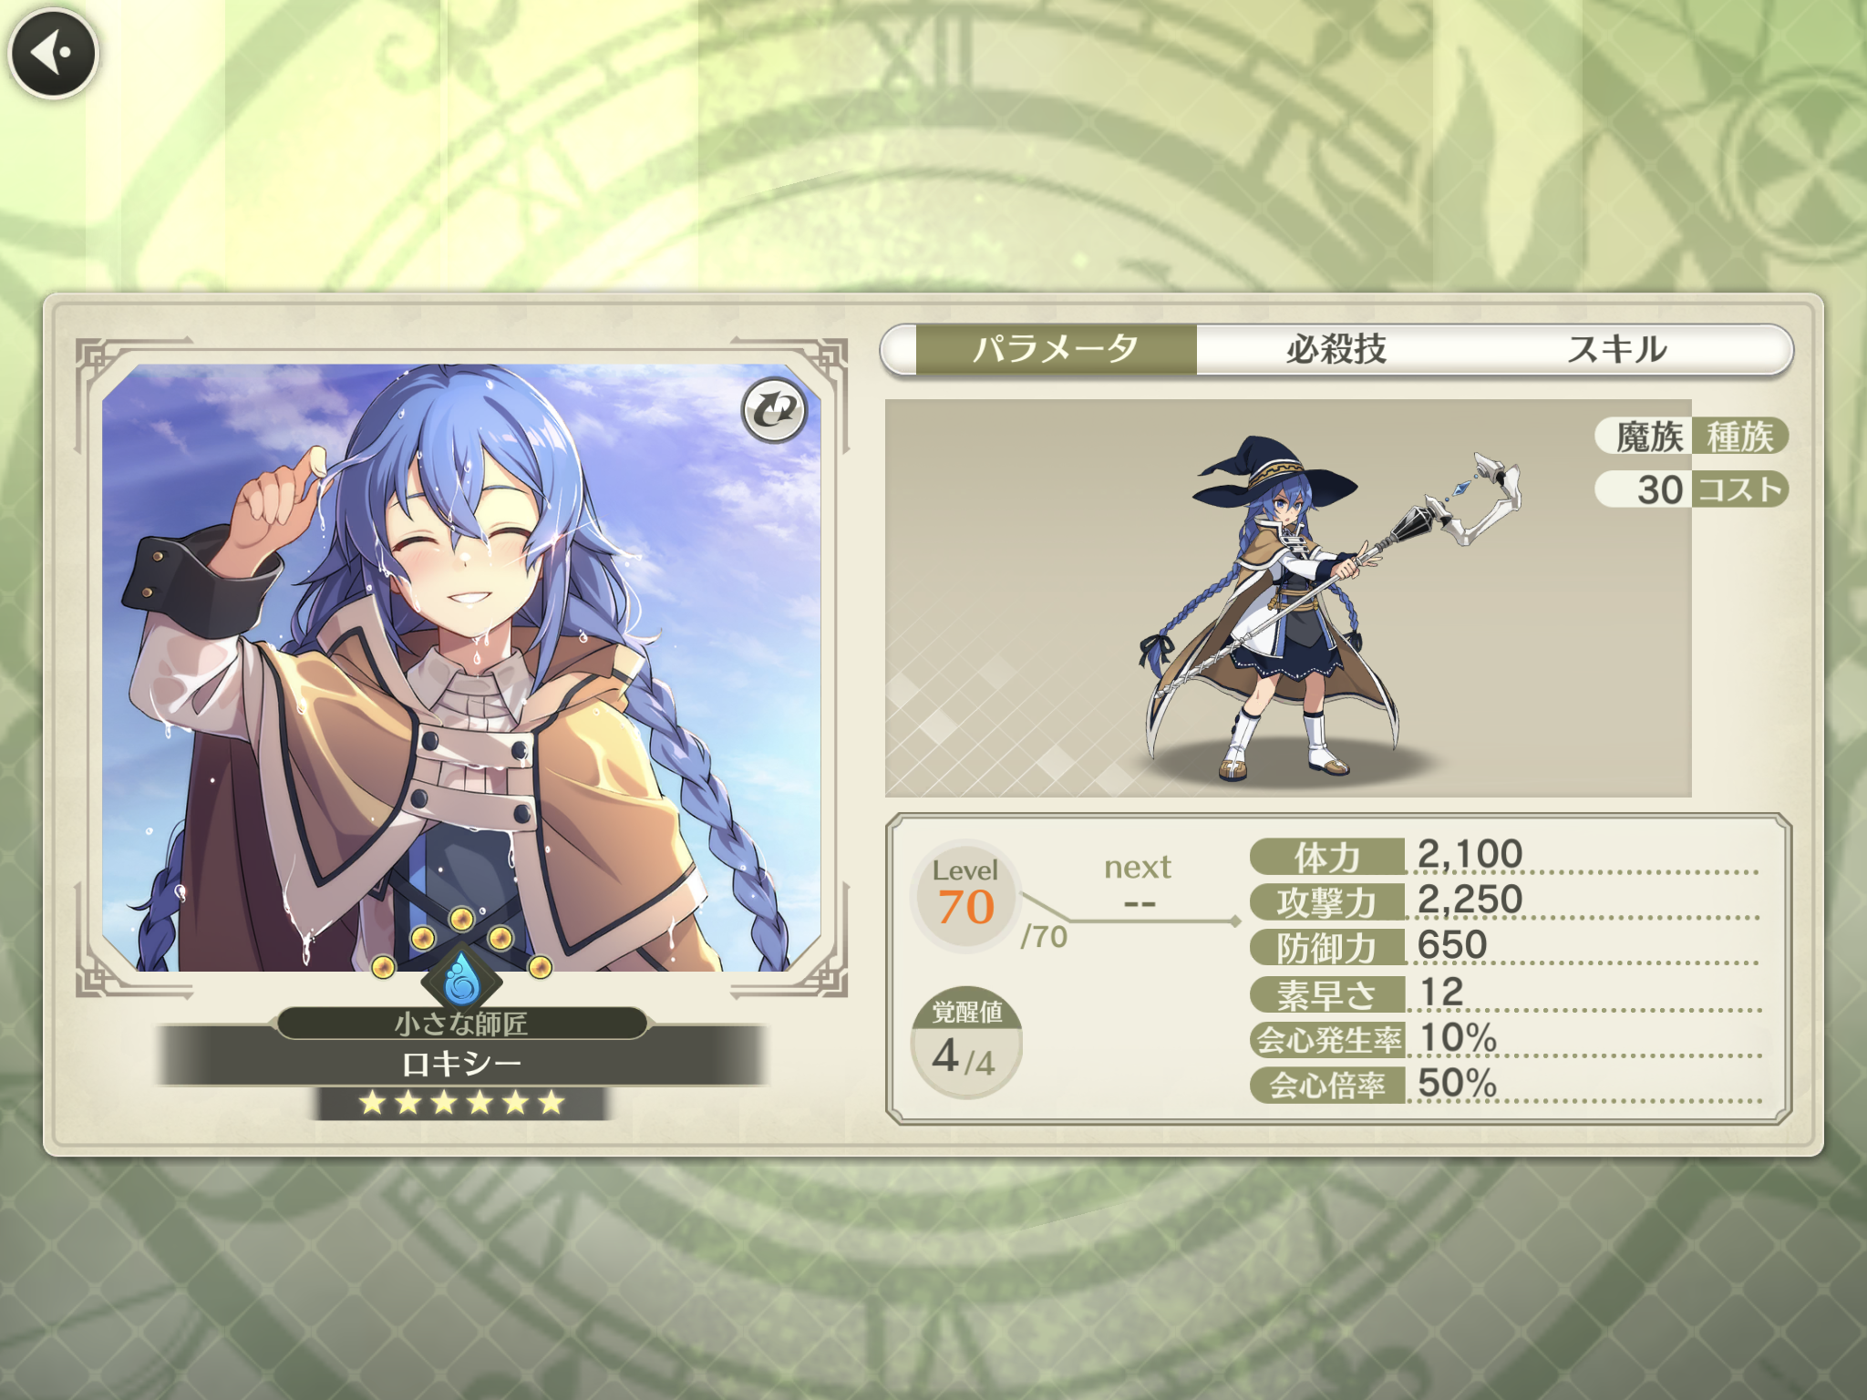This screenshot has width=1867, height=1400.
Task: Tap the 覚醒値 4/4 awakening circle
Action: point(966,1043)
